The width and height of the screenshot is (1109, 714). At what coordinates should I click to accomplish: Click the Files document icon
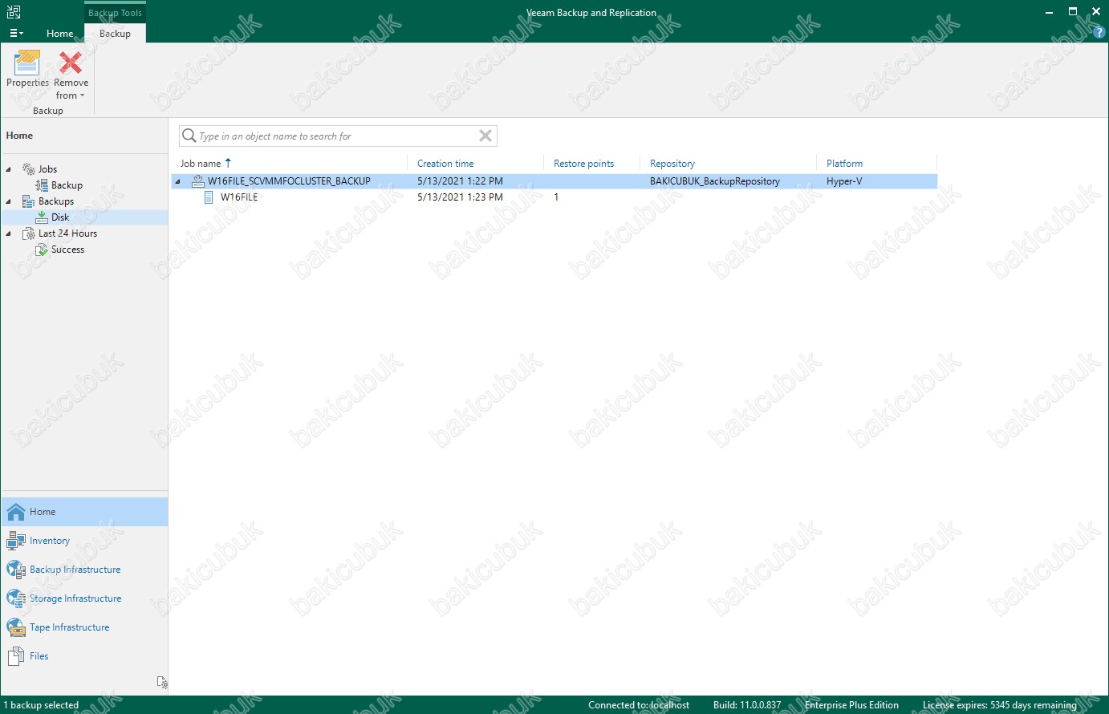pos(15,656)
